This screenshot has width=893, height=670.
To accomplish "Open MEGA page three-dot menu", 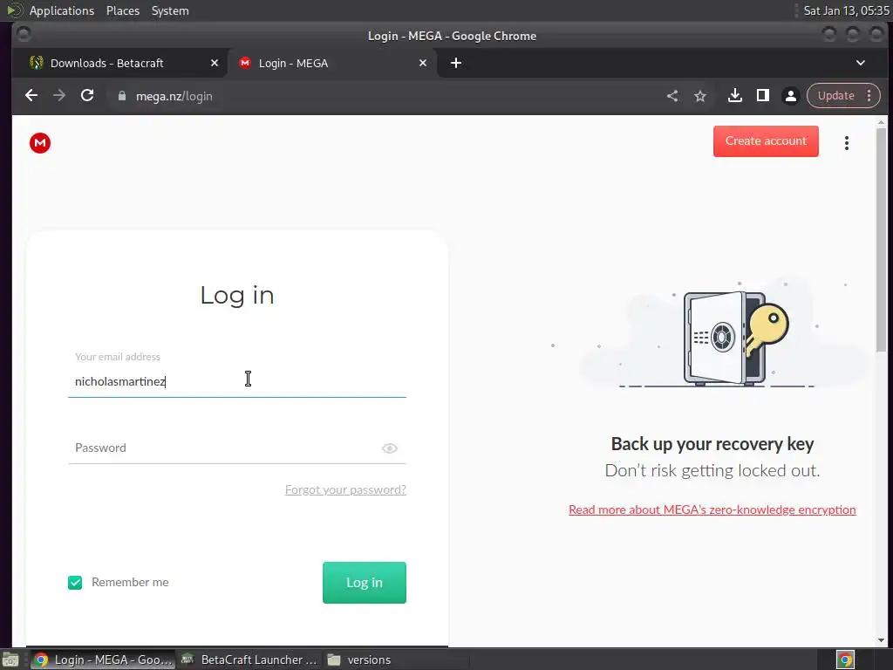I will tap(847, 143).
